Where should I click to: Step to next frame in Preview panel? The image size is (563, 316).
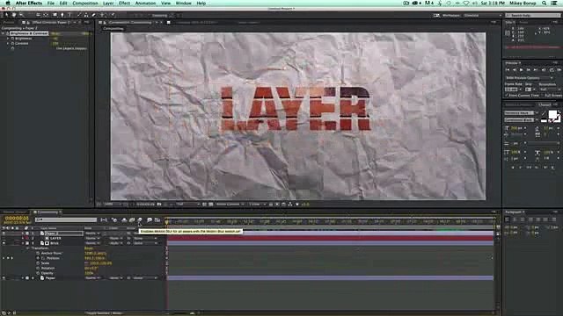528,70
